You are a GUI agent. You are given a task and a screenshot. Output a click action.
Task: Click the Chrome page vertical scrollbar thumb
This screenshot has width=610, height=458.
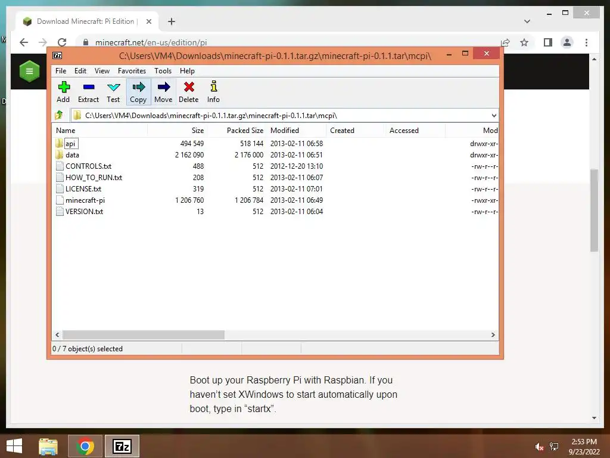[x=594, y=211]
